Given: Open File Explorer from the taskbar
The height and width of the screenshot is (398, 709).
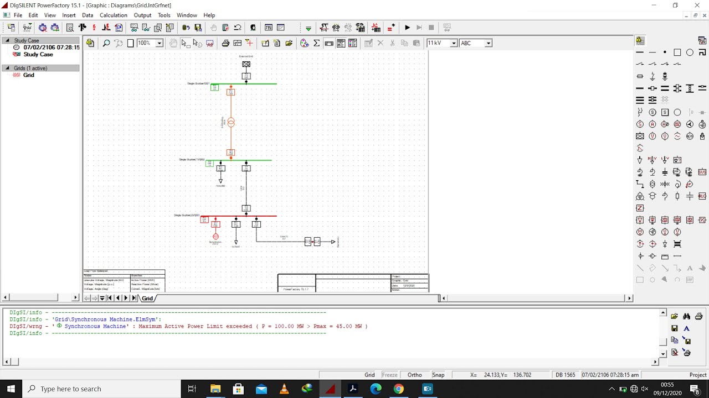Looking at the screenshot, I should 215,389.
